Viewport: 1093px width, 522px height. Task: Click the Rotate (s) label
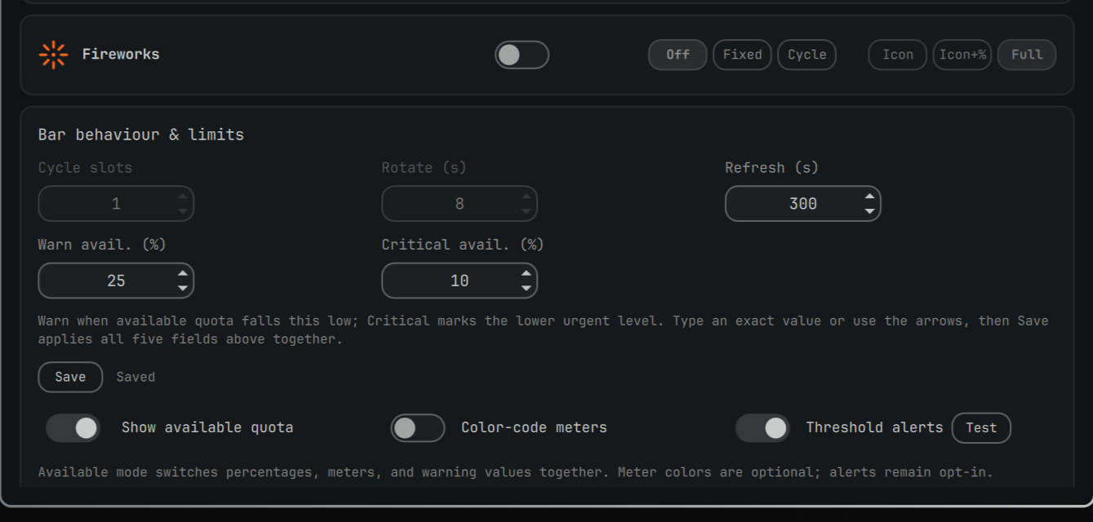tap(424, 167)
